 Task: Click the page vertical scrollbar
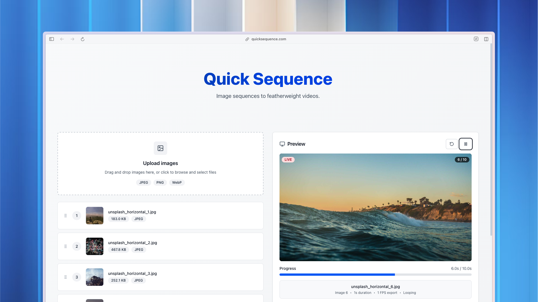click(491, 140)
